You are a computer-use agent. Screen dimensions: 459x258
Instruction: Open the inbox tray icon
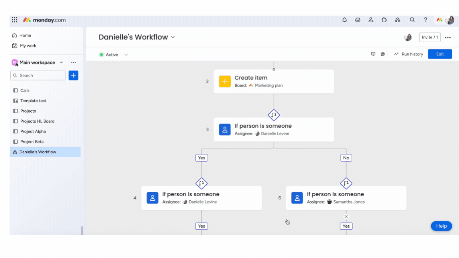[358, 20]
